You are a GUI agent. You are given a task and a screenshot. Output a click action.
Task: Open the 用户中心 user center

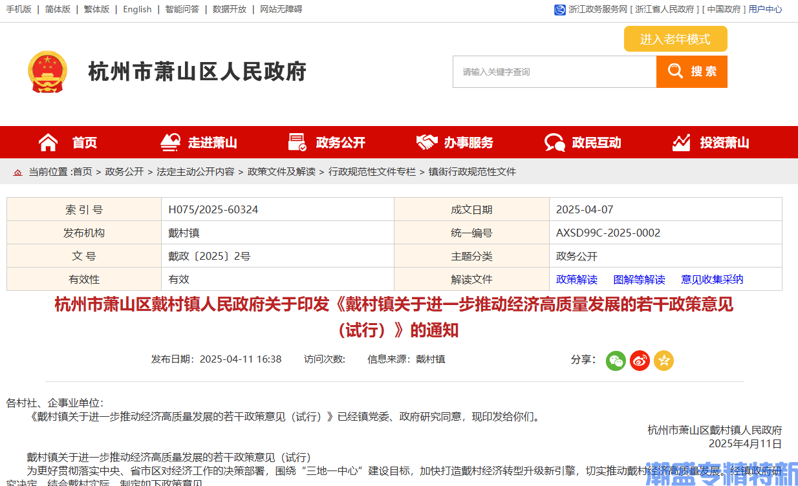[x=765, y=9]
